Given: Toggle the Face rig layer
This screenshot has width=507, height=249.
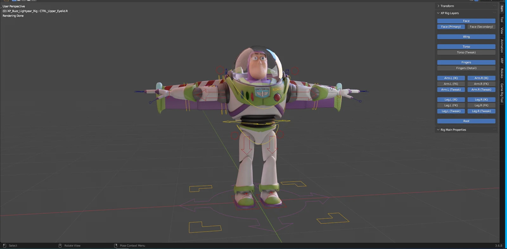Looking at the screenshot, I should click(x=466, y=21).
